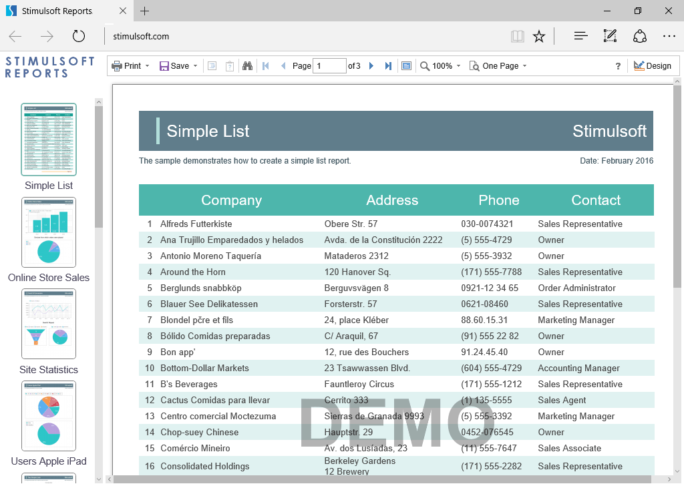The height and width of the screenshot is (486, 684).
Task: Open the Users Apple iPad thumbnail
Action: pos(49,416)
